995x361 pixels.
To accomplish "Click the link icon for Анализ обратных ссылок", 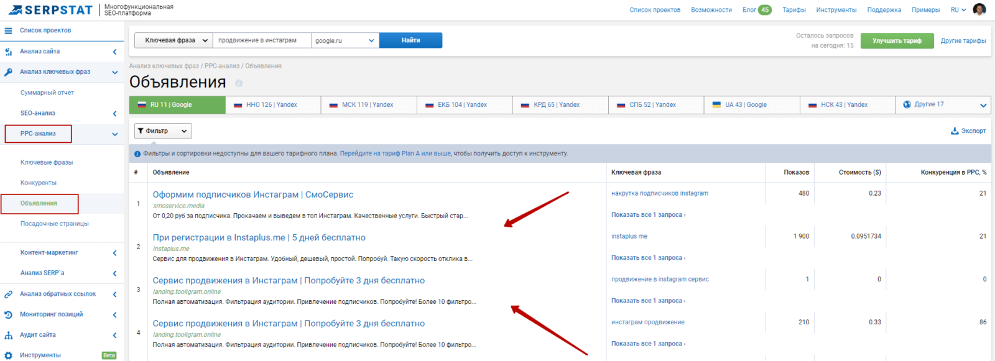I will pos(8,295).
